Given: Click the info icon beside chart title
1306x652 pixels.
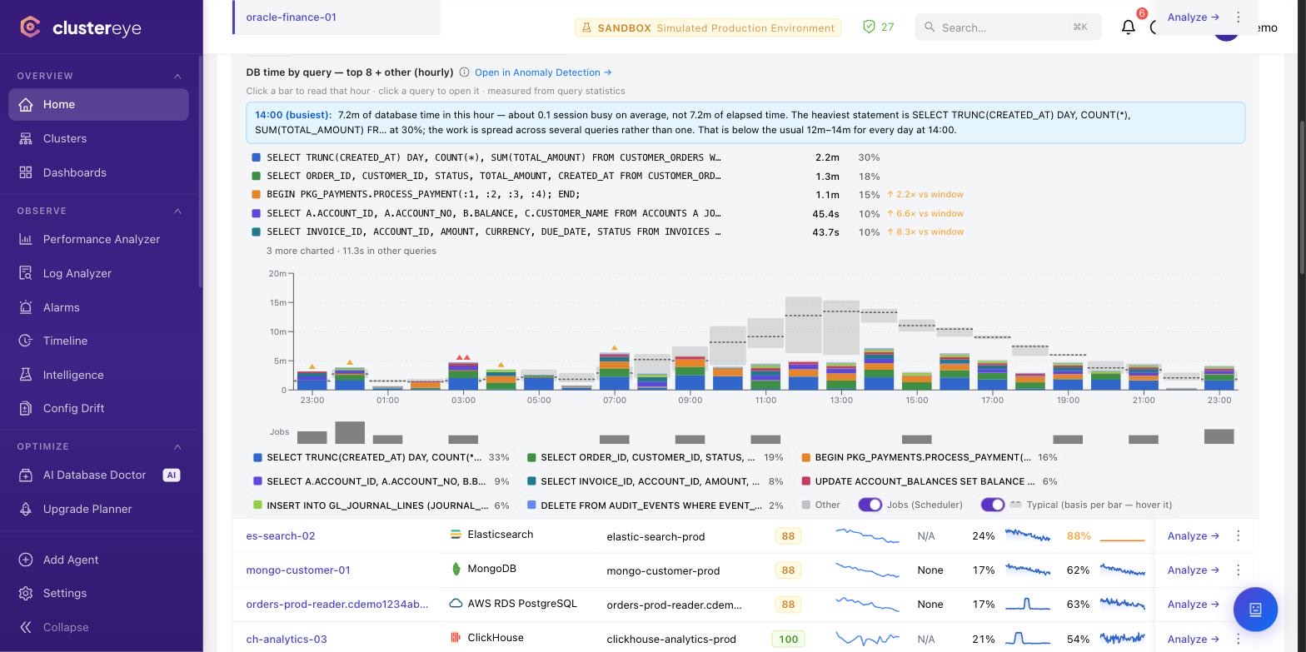Looking at the screenshot, I should click(465, 73).
